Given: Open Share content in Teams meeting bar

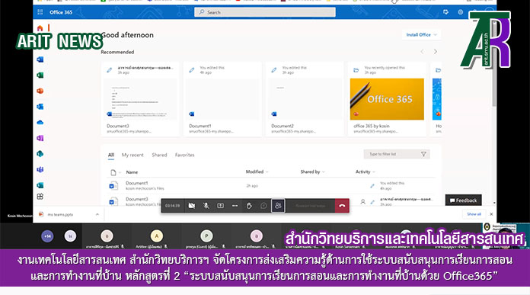Looking at the screenshot, I should click(220, 206).
